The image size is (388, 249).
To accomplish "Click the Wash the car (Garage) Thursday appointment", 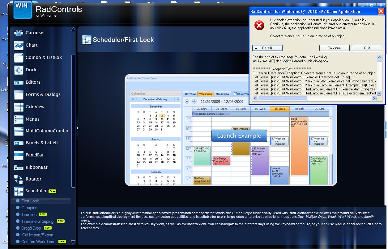I will 279,141.
